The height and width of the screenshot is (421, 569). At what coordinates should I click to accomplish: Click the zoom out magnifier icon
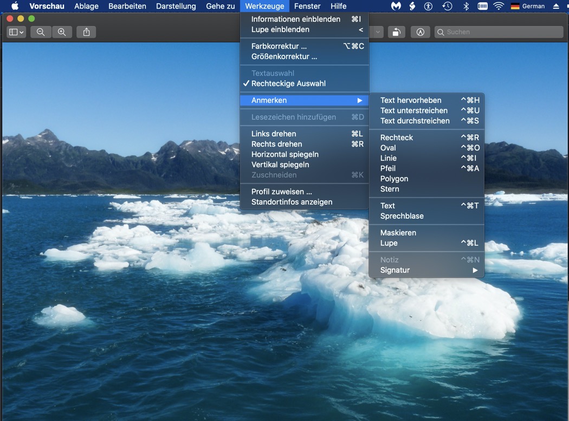click(x=41, y=32)
